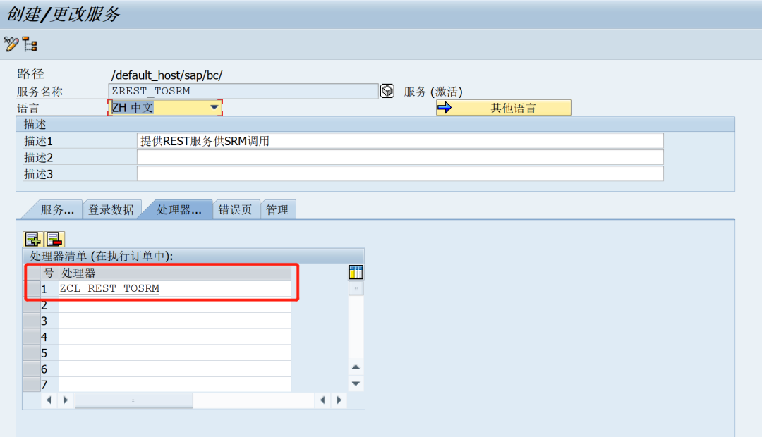This screenshot has width=762, height=437.
Task: Open table column settings icon
Action: click(x=356, y=272)
